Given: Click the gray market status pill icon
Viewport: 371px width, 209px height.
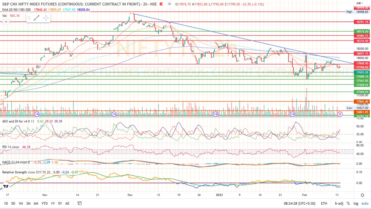Looking at the screenshot, I should click(x=169, y=4).
